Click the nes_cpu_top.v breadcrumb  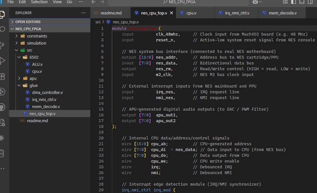click(x=126, y=22)
